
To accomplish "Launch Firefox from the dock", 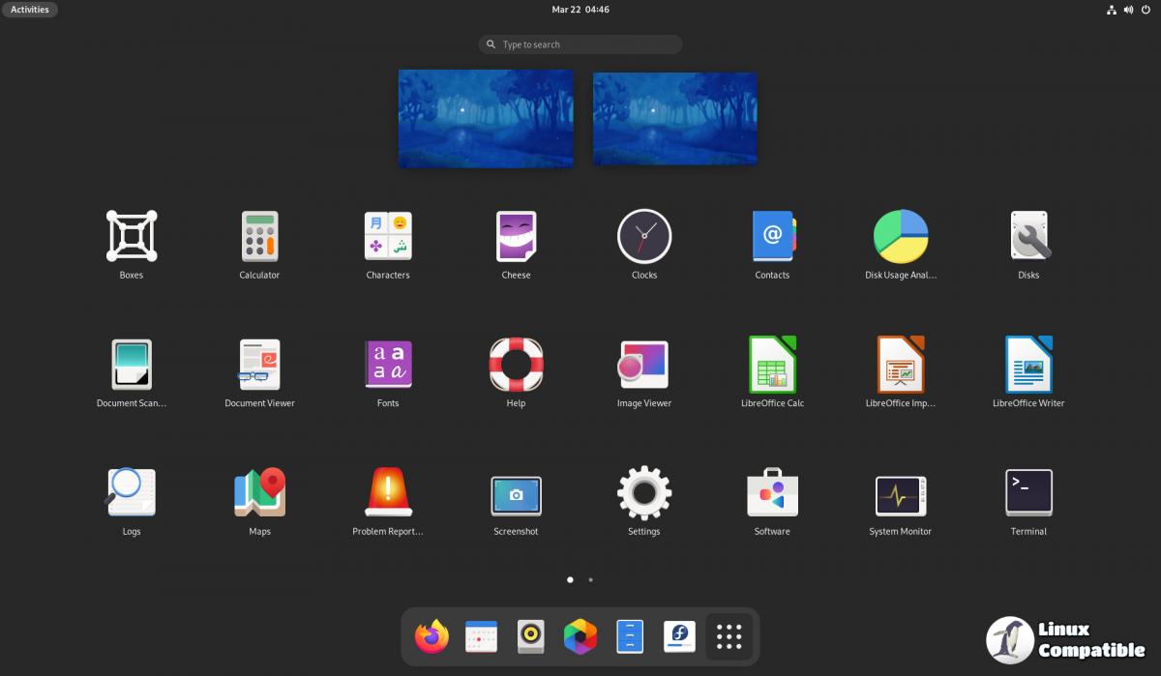I will pyautogui.click(x=432, y=636).
